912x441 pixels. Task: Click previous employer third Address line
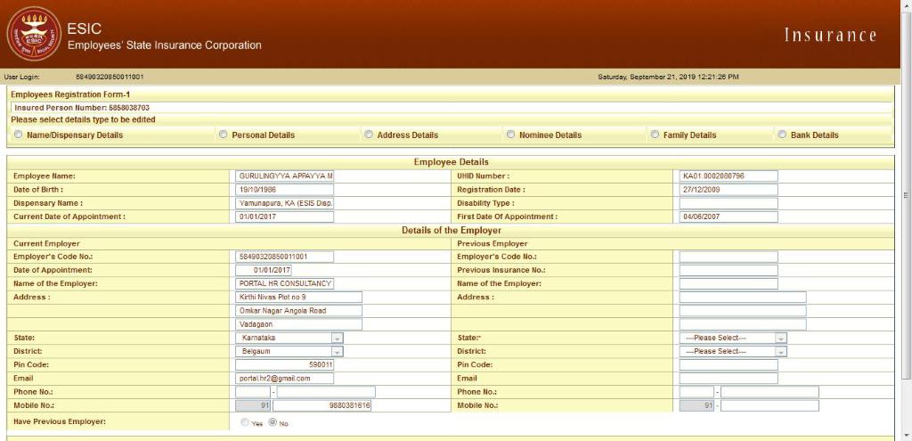[x=743, y=324]
